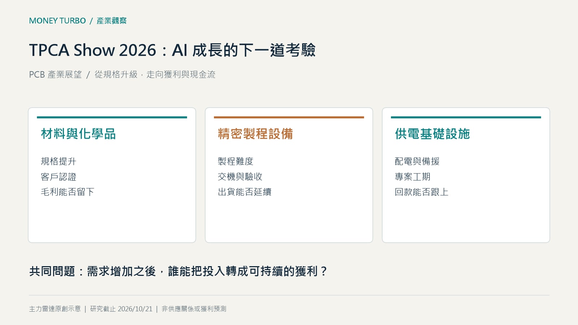Click the line 客戶認證
The image size is (578, 325).
pyautogui.click(x=59, y=177)
